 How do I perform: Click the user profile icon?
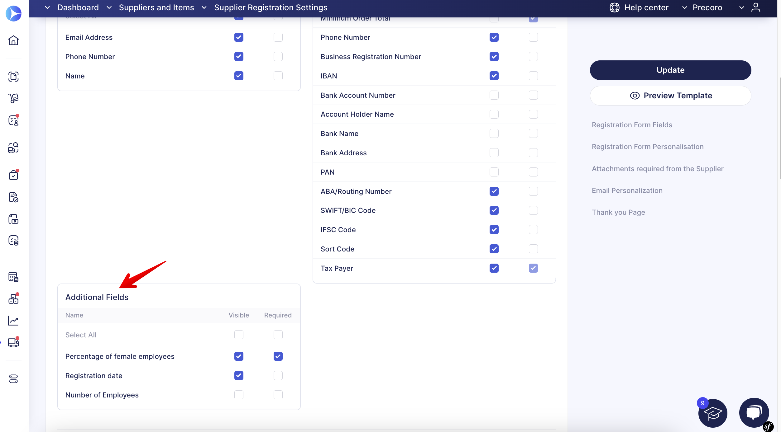[756, 7]
